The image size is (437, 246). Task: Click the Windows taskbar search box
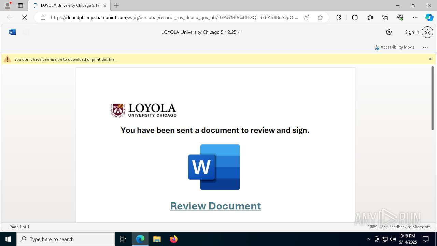click(x=66, y=239)
